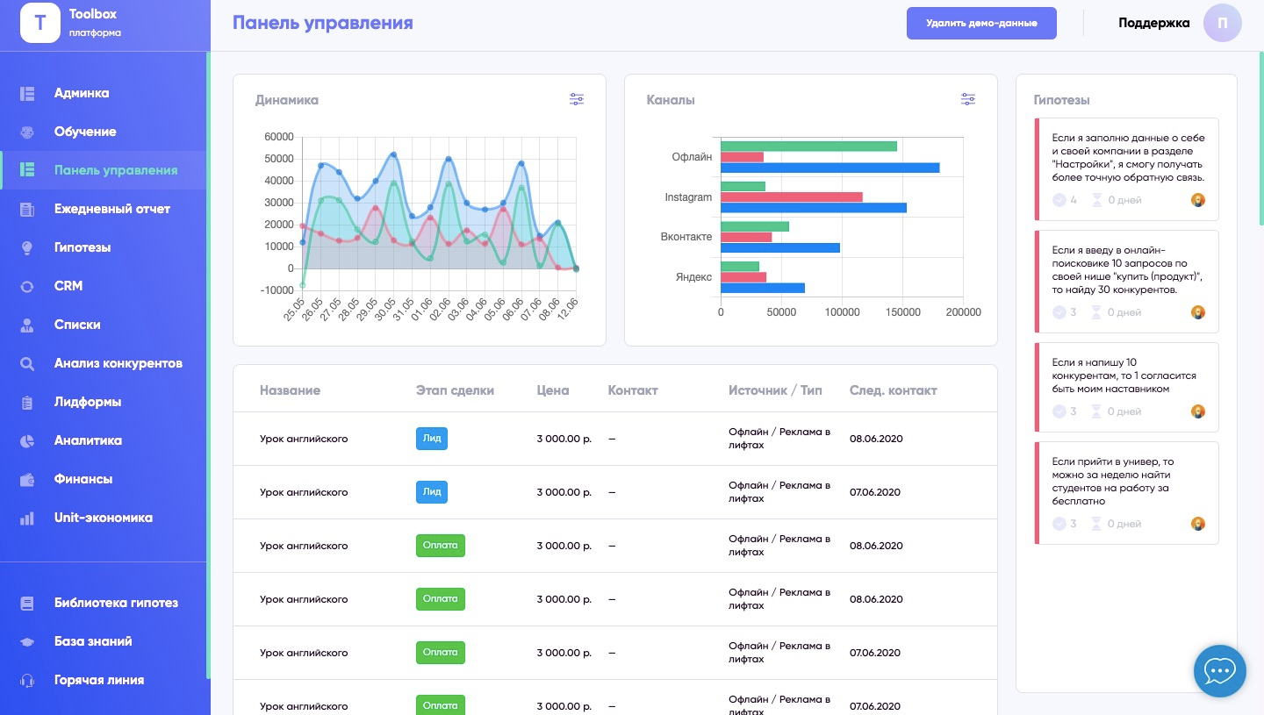
Task: Click the Библиотека гипотез book icon
Action: click(x=27, y=603)
